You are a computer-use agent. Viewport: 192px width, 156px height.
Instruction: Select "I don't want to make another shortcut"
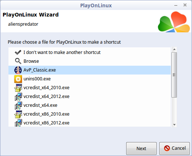pyautogui.click(x=62, y=52)
